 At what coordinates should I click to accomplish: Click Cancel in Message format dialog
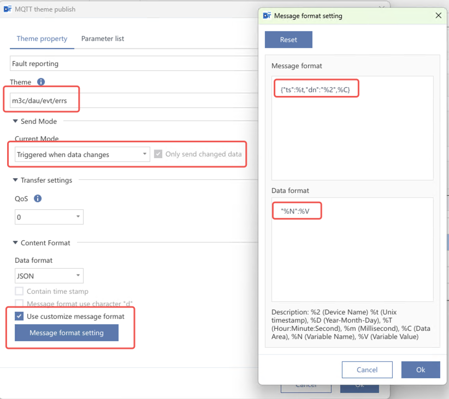tap(367, 370)
